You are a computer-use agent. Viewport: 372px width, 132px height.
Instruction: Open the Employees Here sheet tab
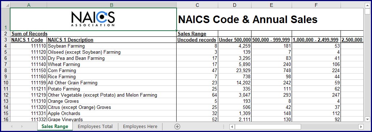[x=140, y=127]
